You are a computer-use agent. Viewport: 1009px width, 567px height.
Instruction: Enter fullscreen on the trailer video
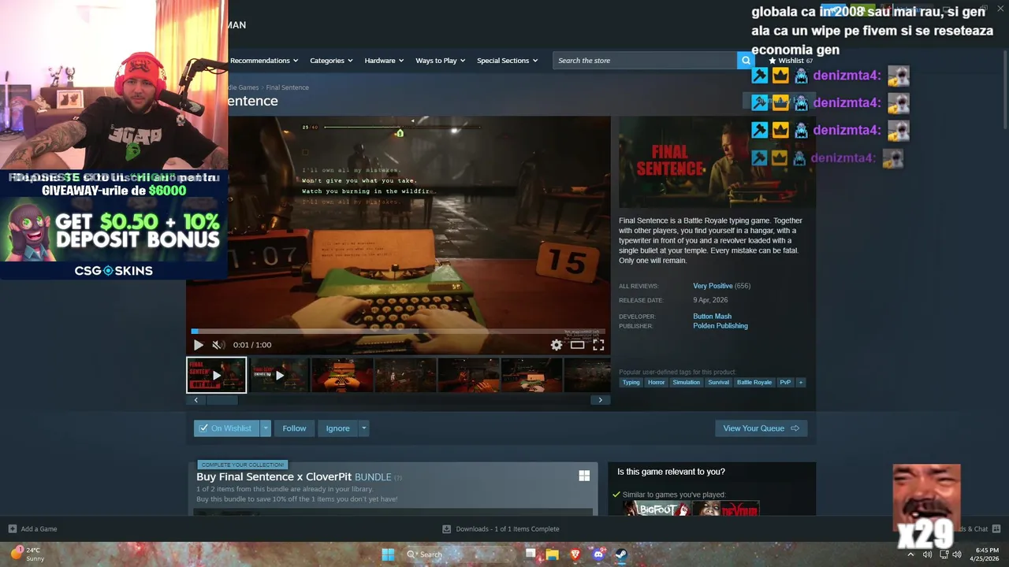click(x=598, y=345)
